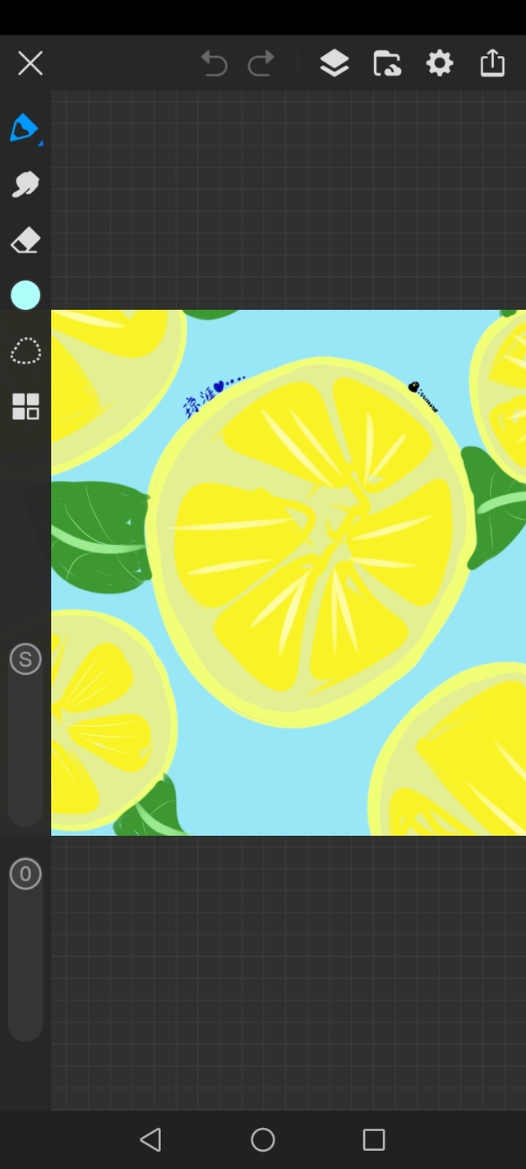Switch to the Eraser tool
Viewport: 526px width, 1169px height.
25,241
